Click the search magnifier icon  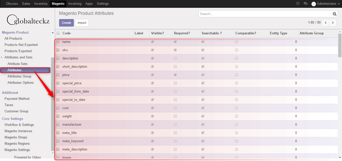point(335,14)
